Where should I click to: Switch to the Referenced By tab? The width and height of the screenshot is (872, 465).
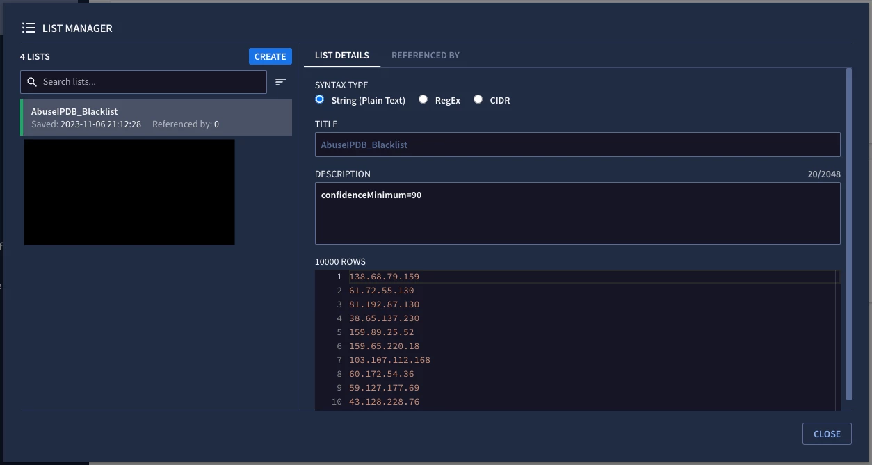(x=426, y=56)
